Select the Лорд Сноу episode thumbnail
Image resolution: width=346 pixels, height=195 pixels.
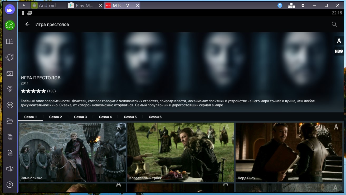(289, 152)
